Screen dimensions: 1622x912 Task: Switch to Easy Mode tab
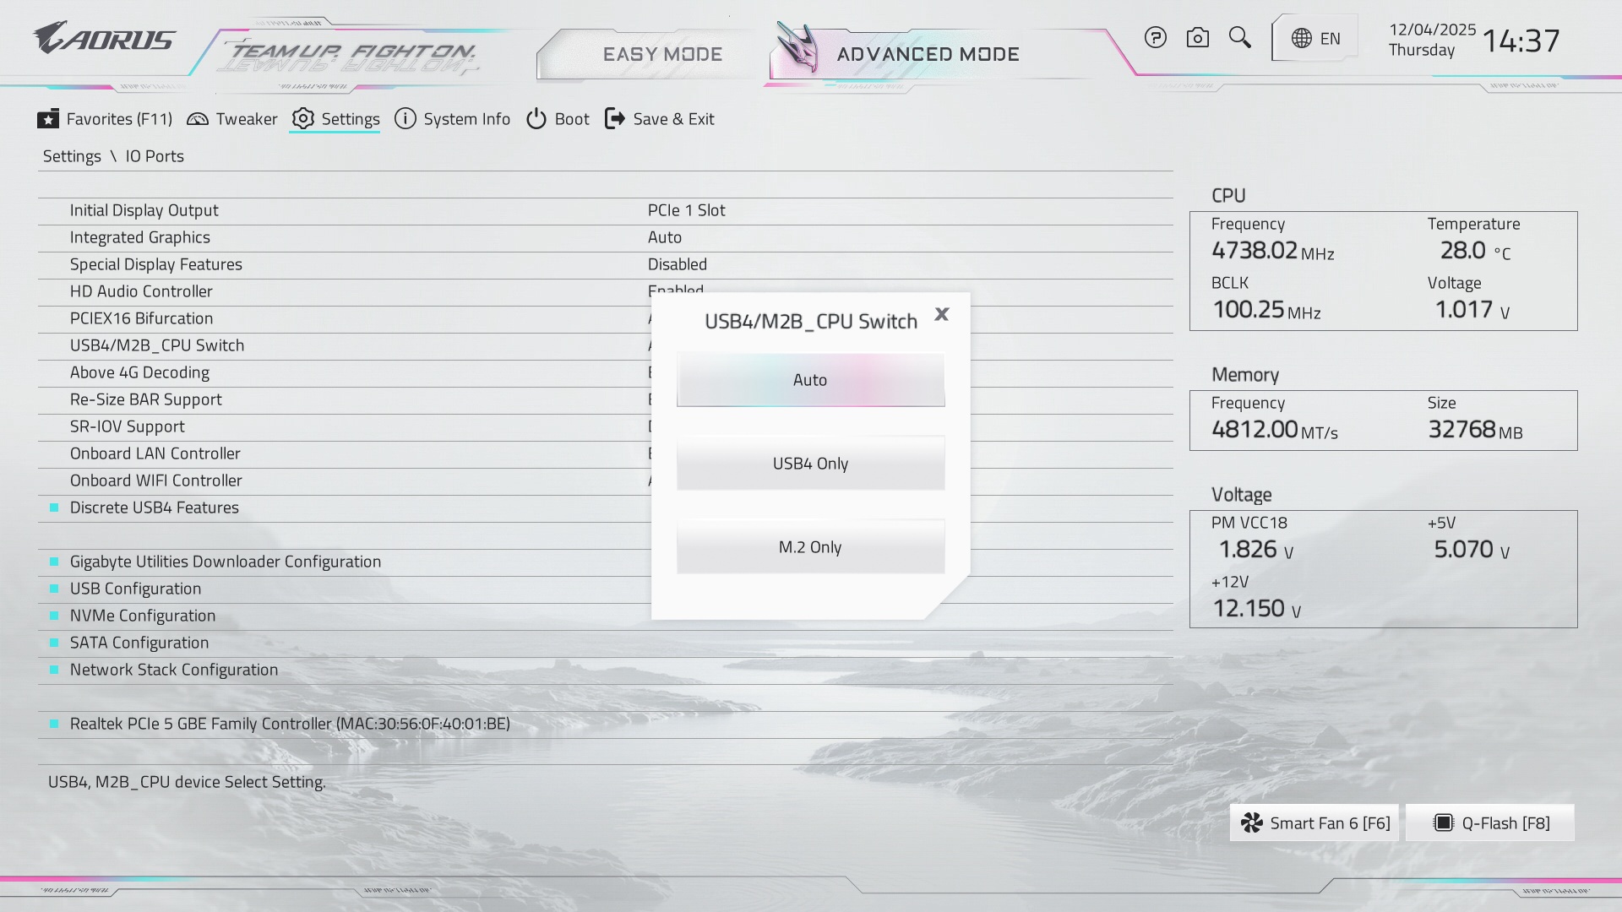pos(662,55)
